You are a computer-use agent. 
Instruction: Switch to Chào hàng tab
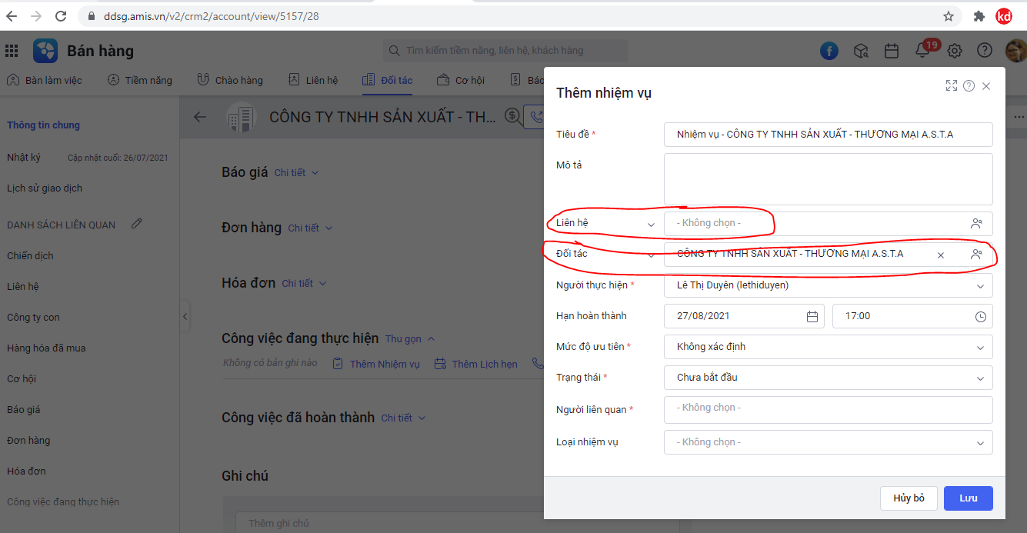(x=230, y=80)
